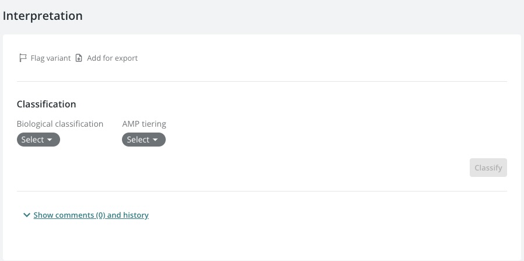
Task: Click the word history in the comments link
Action: [136, 215]
